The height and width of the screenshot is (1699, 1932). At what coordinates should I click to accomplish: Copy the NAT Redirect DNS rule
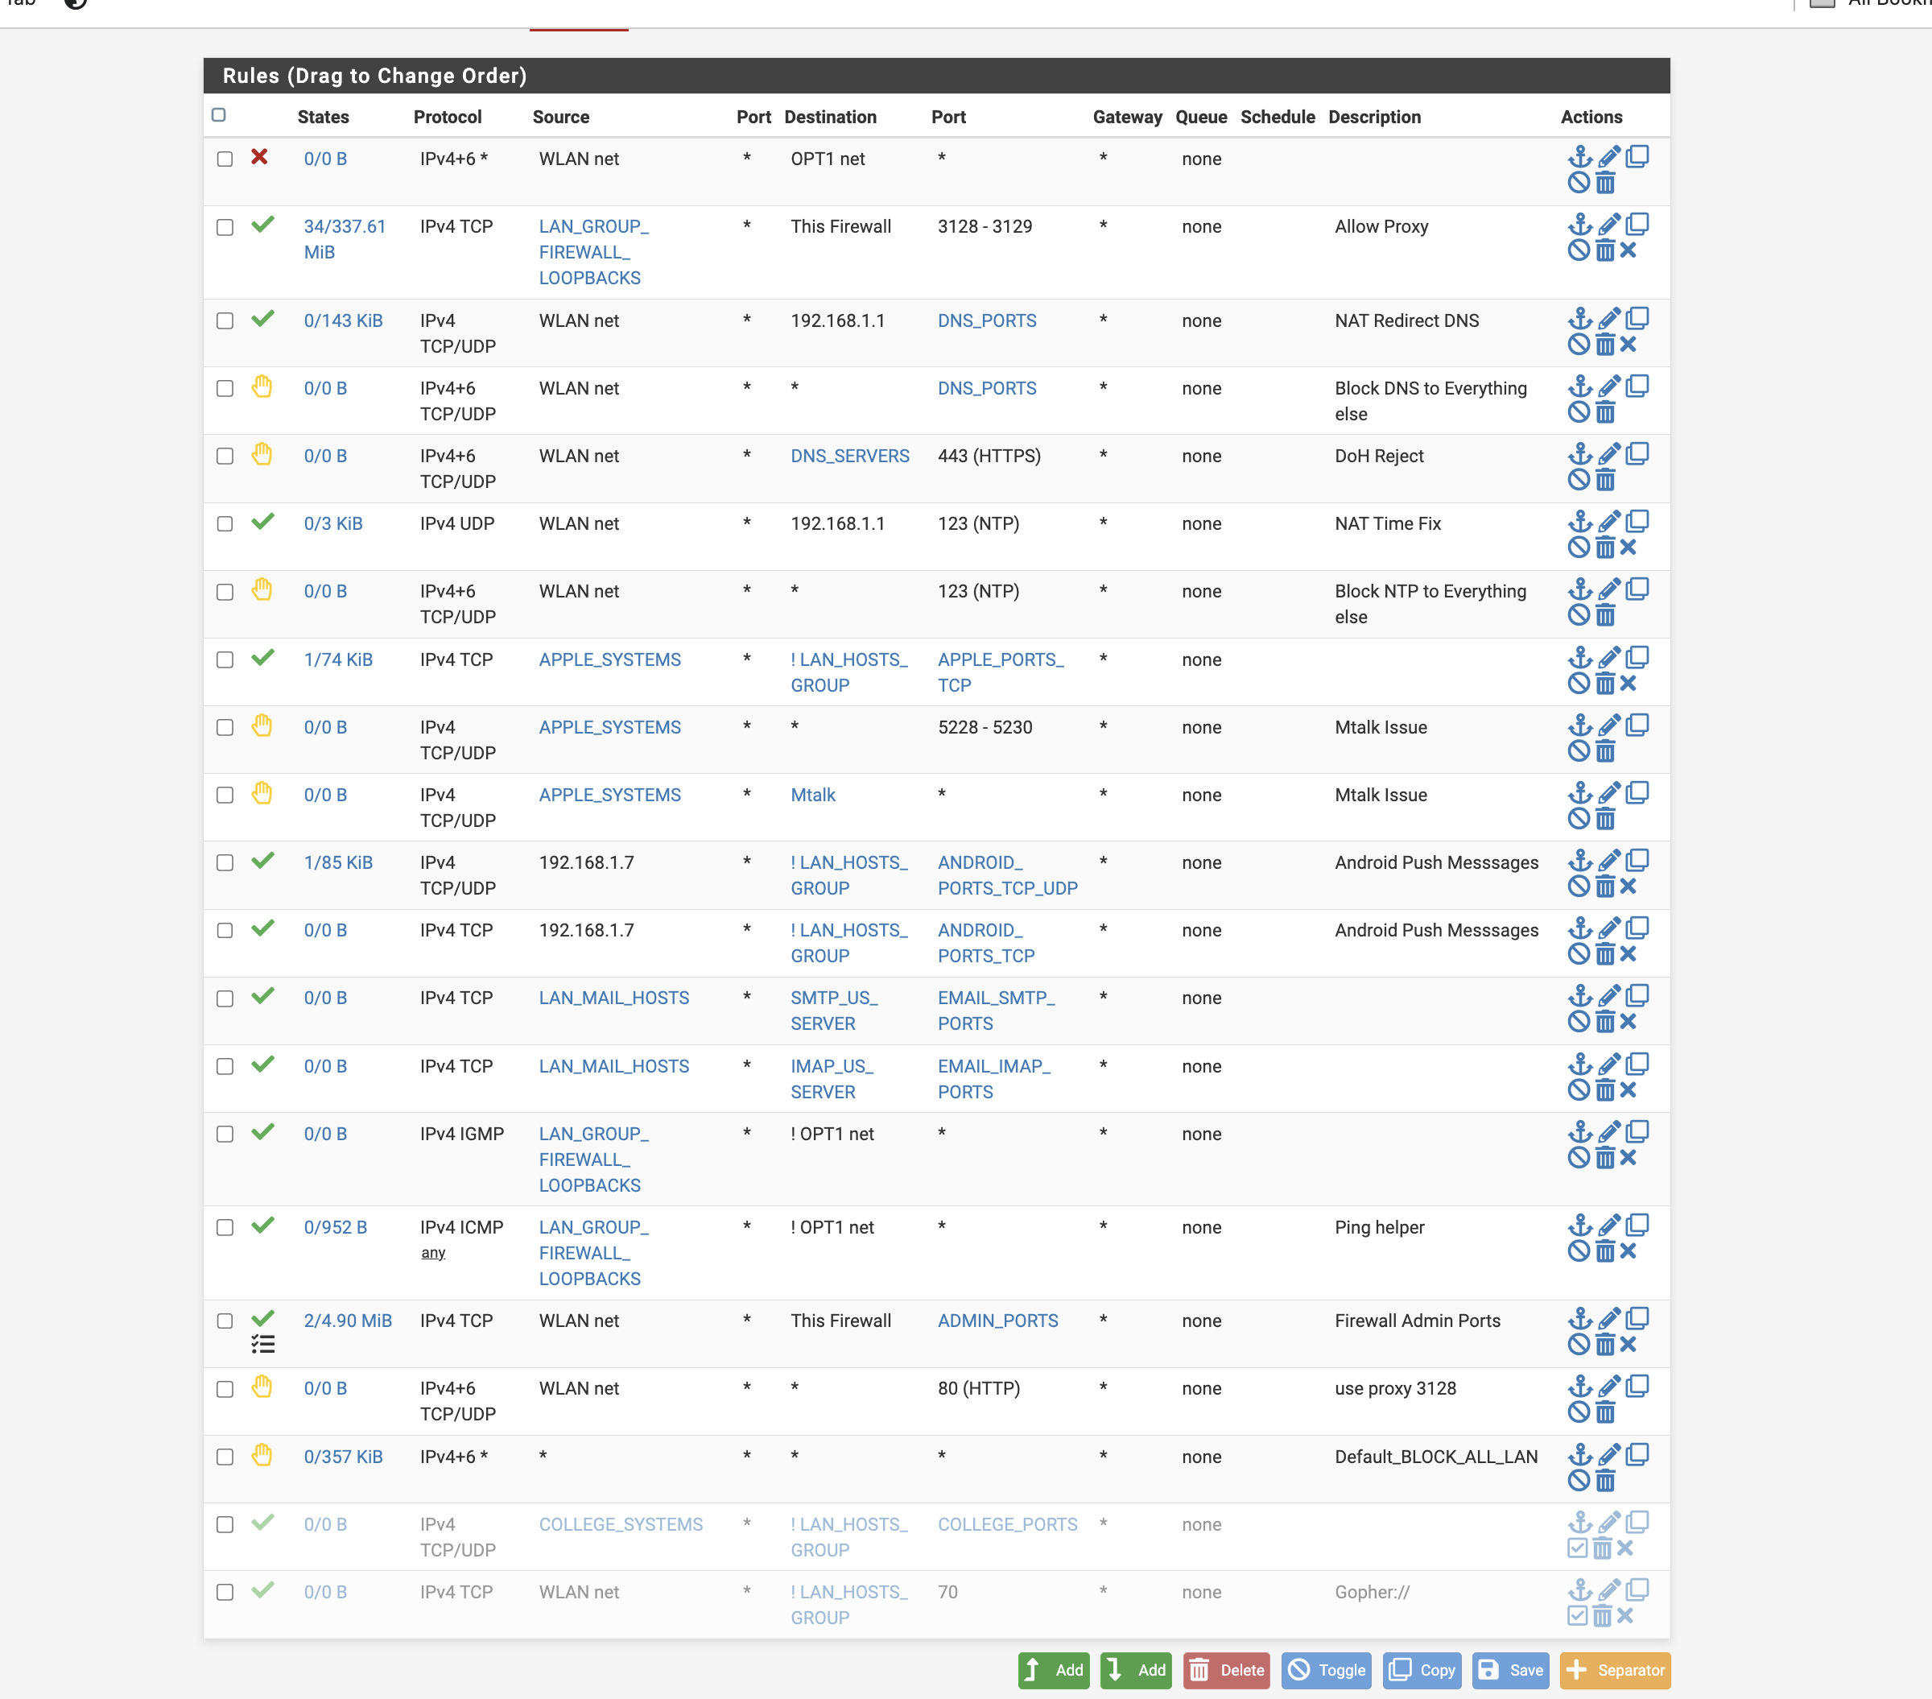click(x=1639, y=319)
